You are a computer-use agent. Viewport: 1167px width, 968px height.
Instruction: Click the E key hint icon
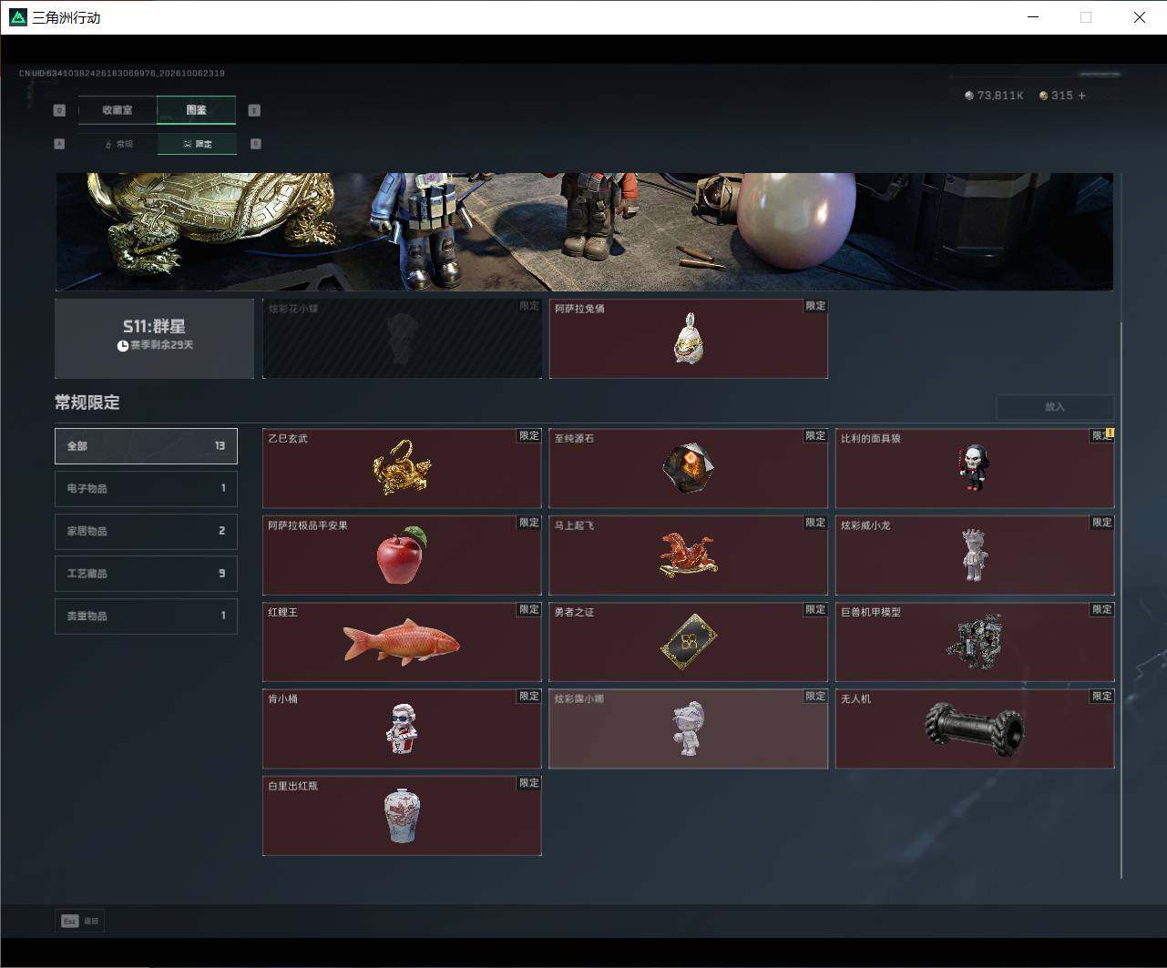coord(254,110)
